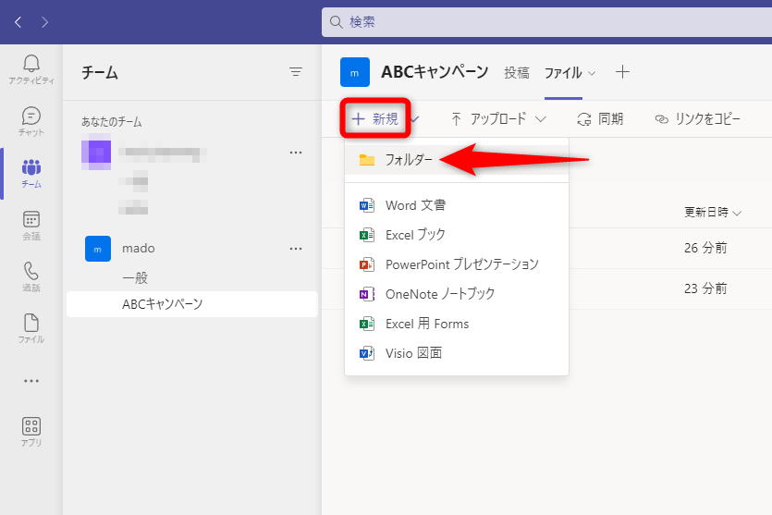Viewport: 772px width, 515px height.
Task: Select フォルダー from the new menu
Action: pyautogui.click(x=457, y=160)
